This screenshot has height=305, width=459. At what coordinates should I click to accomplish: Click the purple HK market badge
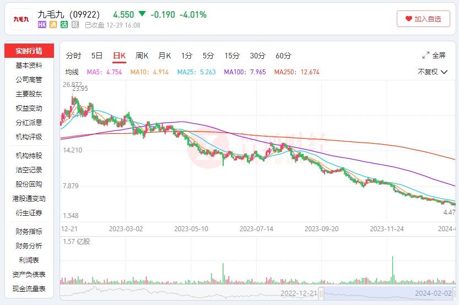click(42, 25)
